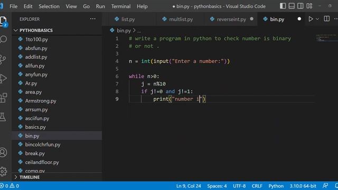The width and height of the screenshot is (338, 190).
Task: Place cursor on 'while n>0:' line
Action: 144,76
